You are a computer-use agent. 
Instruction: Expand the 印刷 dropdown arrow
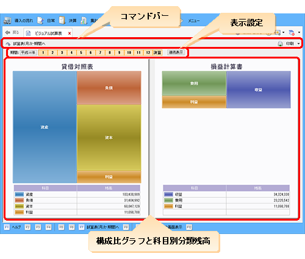(298, 43)
